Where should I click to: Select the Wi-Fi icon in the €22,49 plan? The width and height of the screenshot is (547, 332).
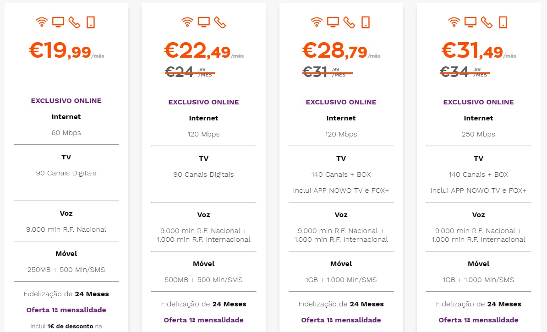click(x=187, y=21)
